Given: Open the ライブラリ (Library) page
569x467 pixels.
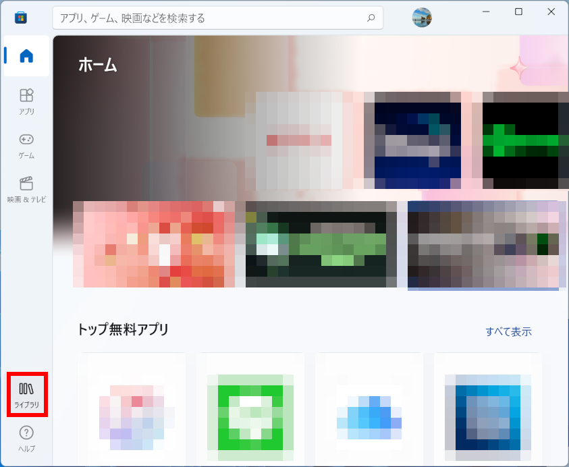Looking at the screenshot, I should pyautogui.click(x=26, y=394).
